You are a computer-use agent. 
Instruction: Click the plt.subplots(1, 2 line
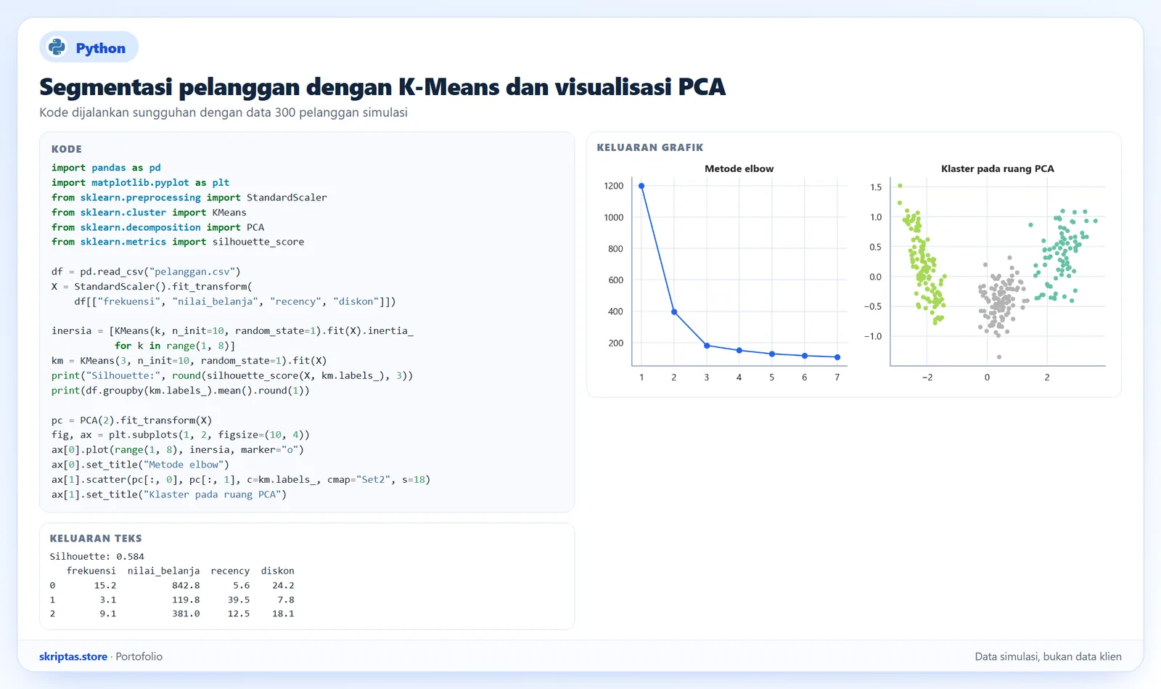(x=181, y=435)
